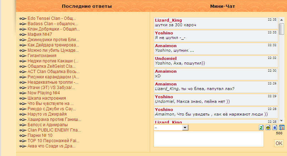Click italic Undomiel mention in Yoshino's message
Screen dimensions: 287x156
coord(165,101)
